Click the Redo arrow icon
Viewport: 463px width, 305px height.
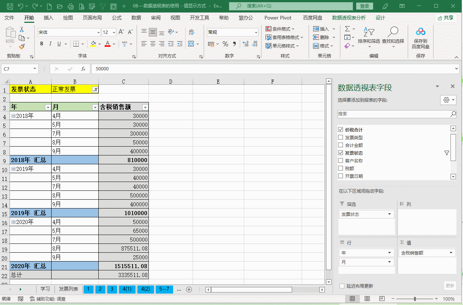[35, 6]
